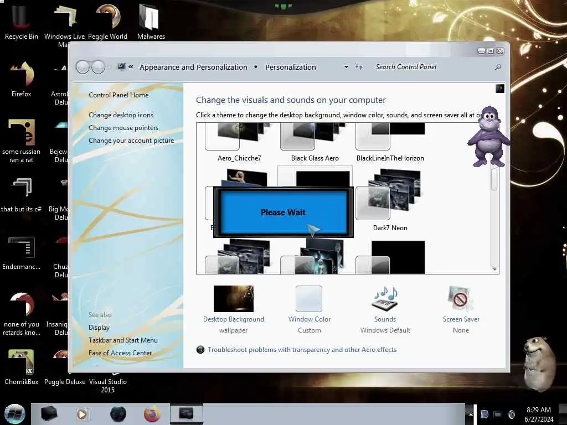Click the purple Bonzi Buddy gorilla

pos(488,137)
